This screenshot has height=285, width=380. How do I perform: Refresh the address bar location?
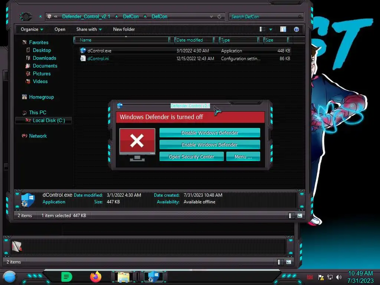click(219, 16)
